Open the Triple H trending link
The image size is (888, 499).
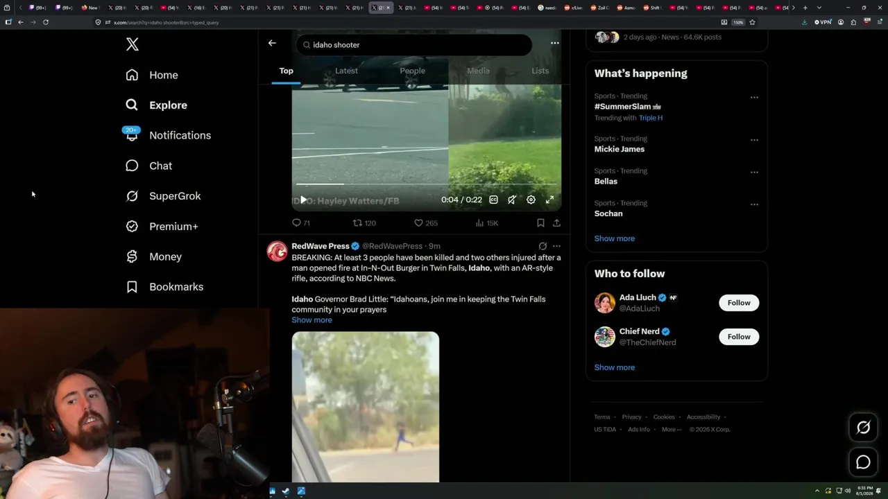pos(651,118)
